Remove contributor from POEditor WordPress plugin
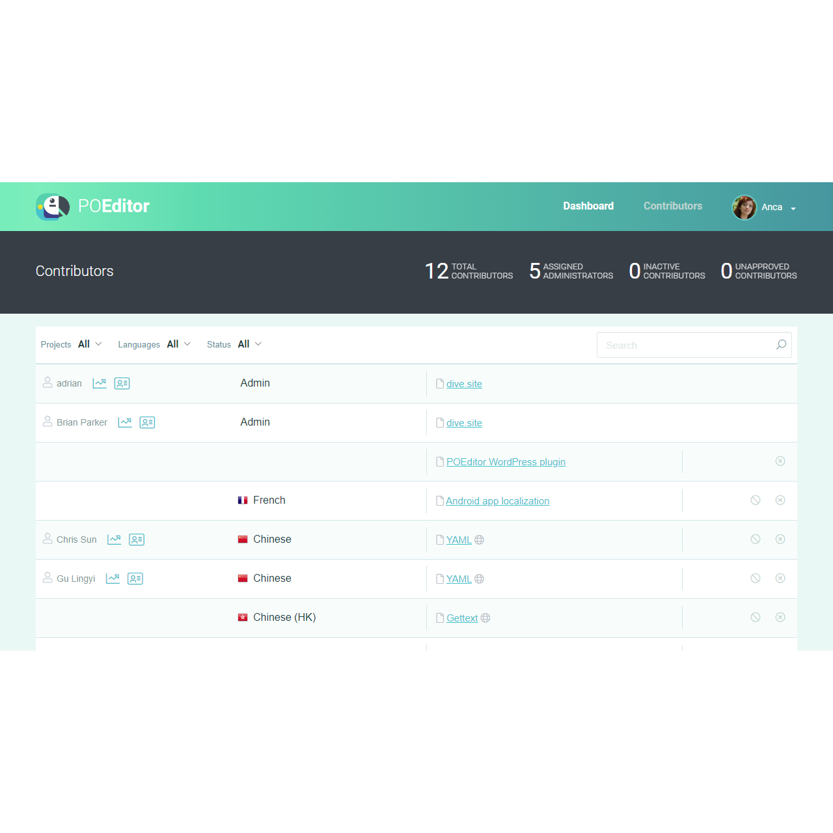This screenshot has height=833, width=833. tap(780, 461)
